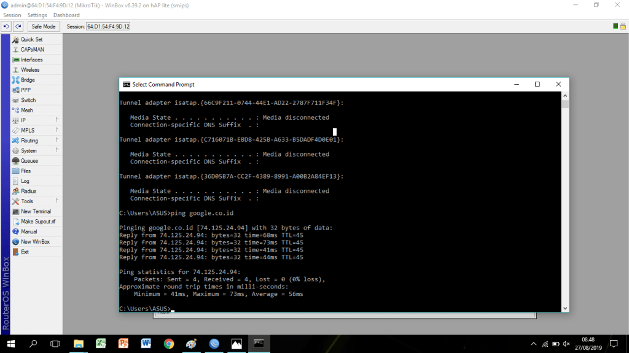Toggle Safe Mode on
Image resolution: width=629 pixels, height=353 pixels.
(x=44, y=26)
